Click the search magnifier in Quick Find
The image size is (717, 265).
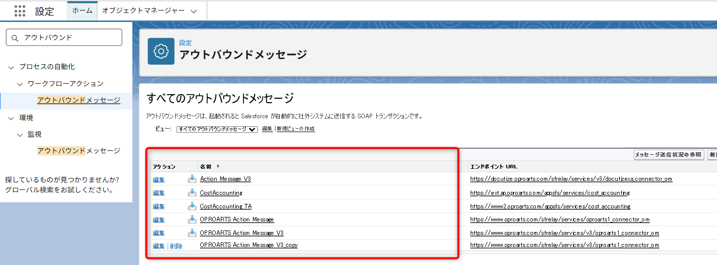click(x=15, y=38)
